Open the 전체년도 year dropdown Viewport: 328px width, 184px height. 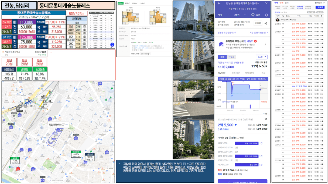click(x=319, y=3)
